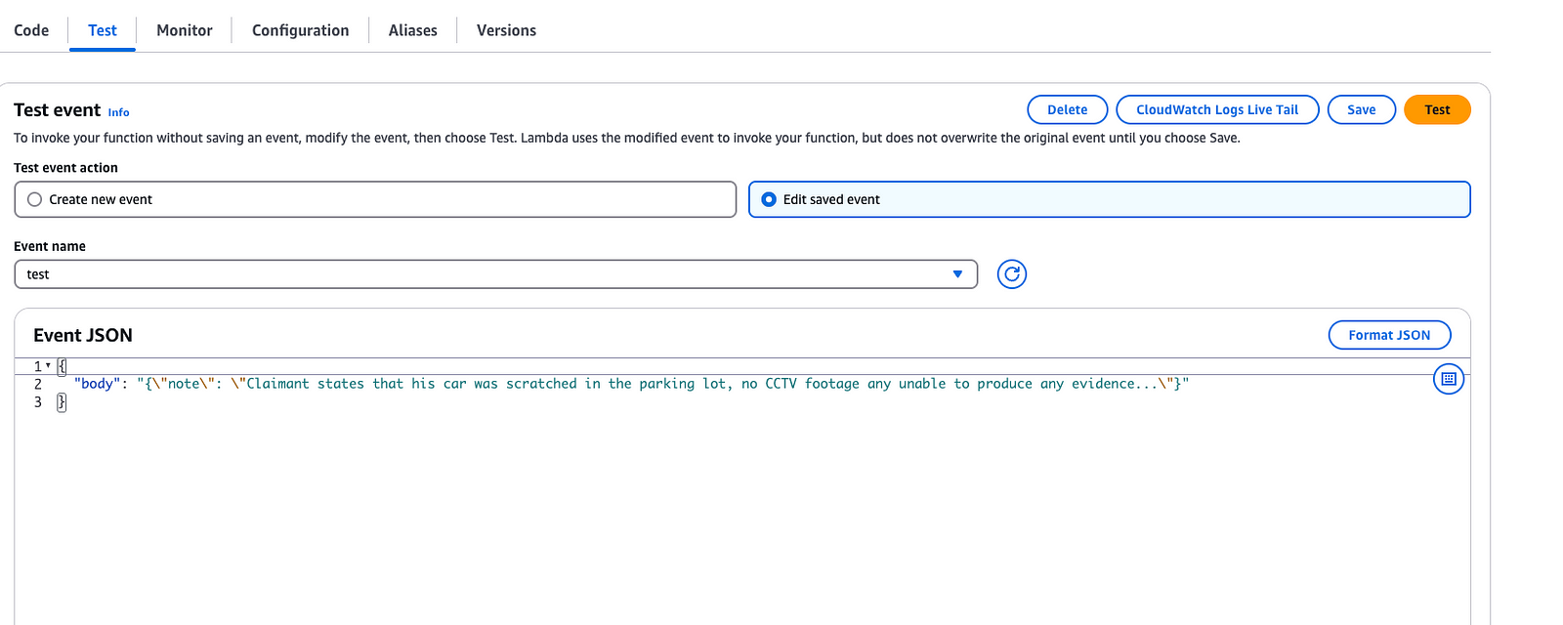
Task: Click the Event name label
Action: (50, 246)
